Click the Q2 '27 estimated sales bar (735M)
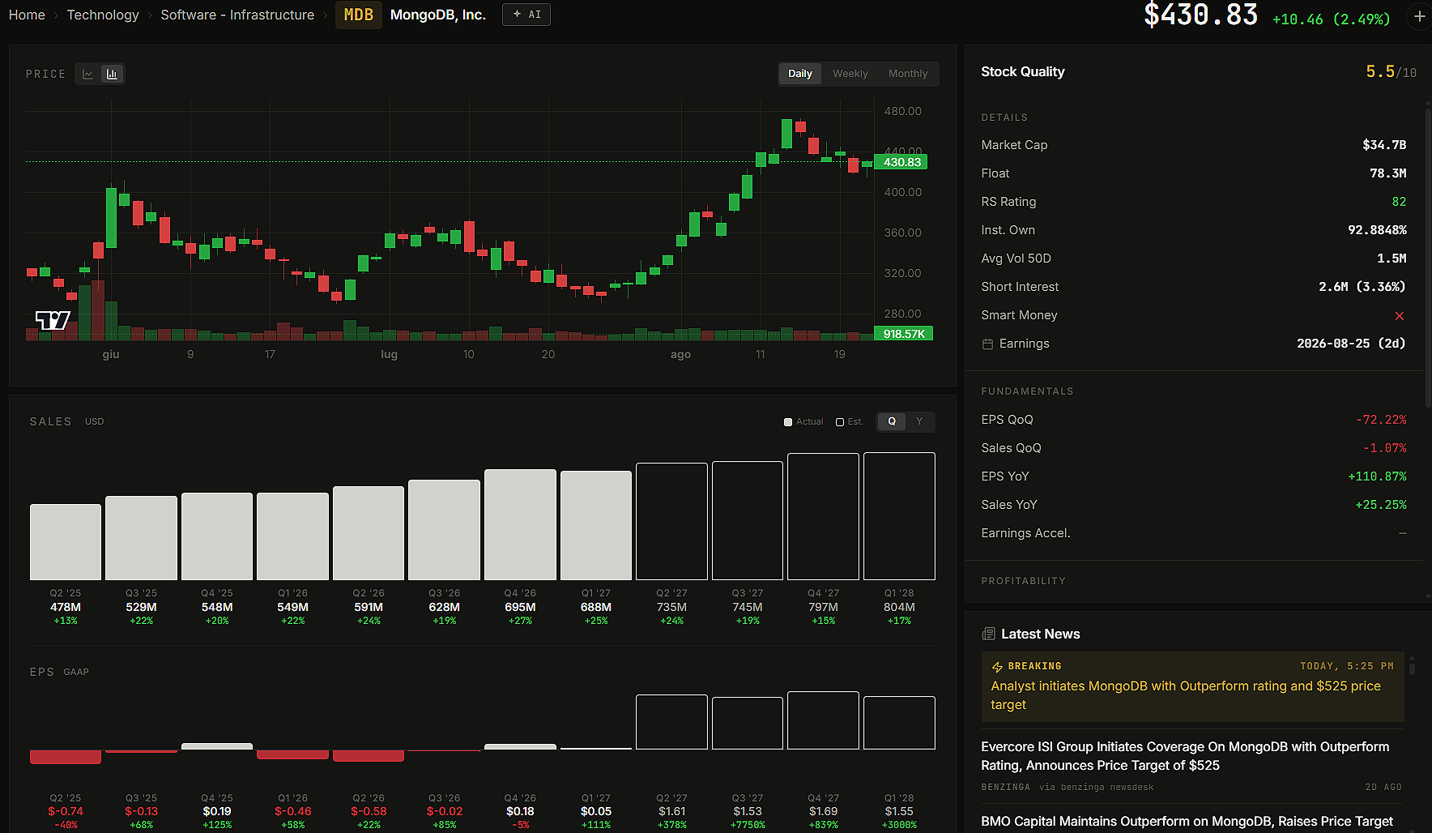Screen dimensions: 1432x833 pos(671,522)
